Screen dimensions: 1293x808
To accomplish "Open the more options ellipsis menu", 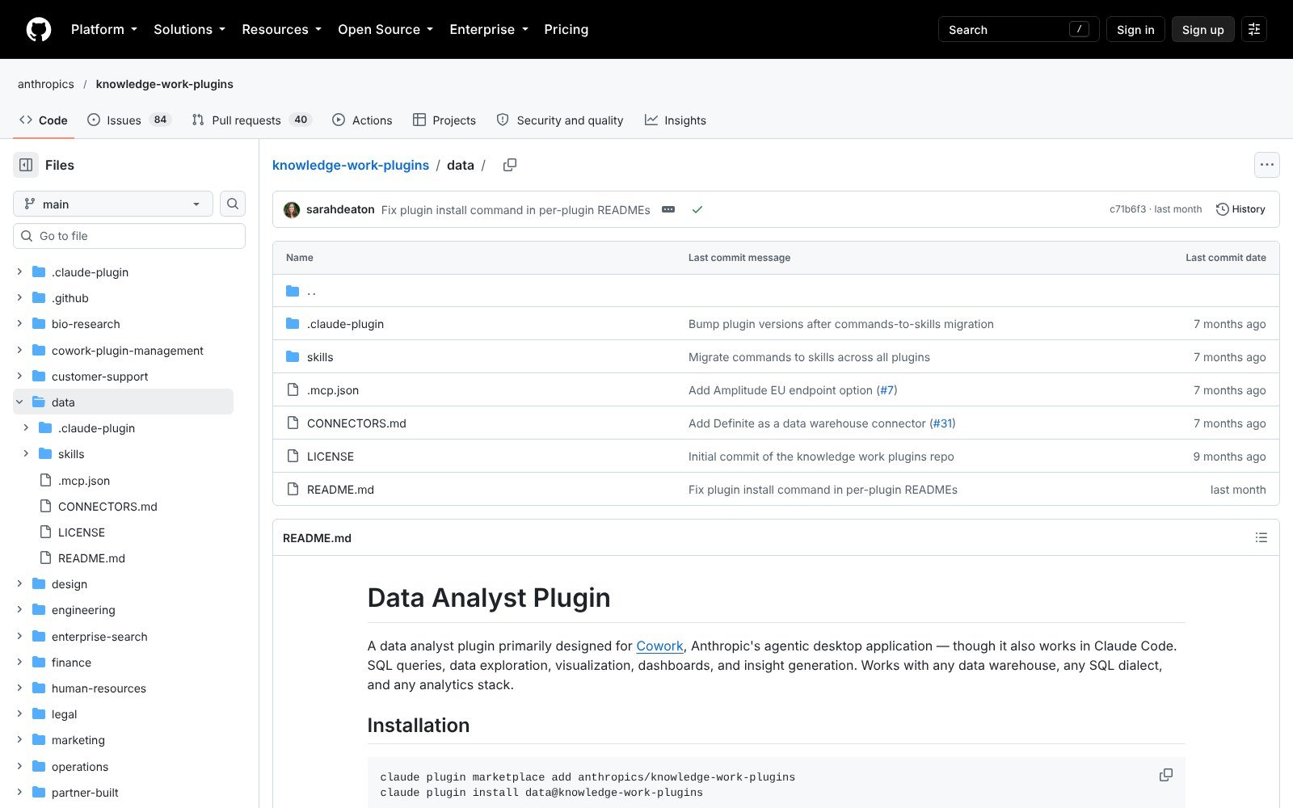I will tap(1266, 165).
